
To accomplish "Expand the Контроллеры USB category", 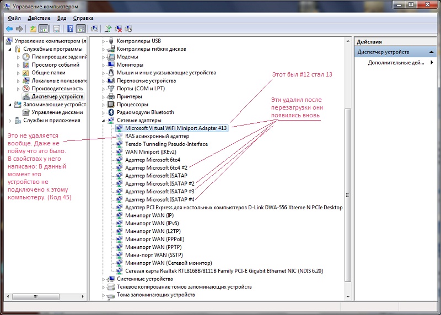I will 103,41.
